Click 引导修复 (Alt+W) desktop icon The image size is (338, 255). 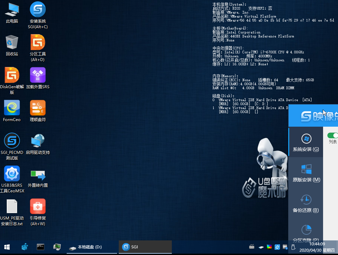tap(38, 212)
